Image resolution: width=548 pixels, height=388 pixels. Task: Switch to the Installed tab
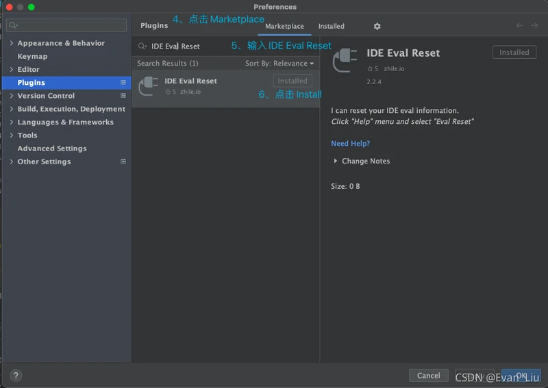[331, 26]
